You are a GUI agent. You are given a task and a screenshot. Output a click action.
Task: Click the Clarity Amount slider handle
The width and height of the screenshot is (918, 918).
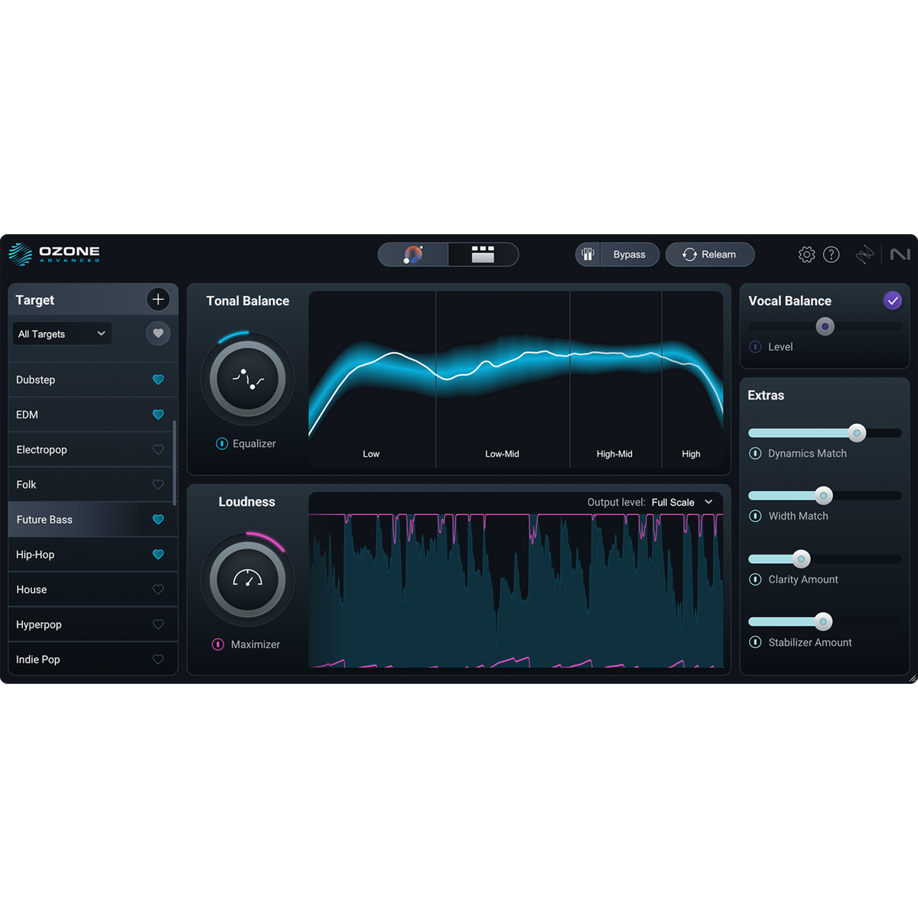tap(801, 559)
